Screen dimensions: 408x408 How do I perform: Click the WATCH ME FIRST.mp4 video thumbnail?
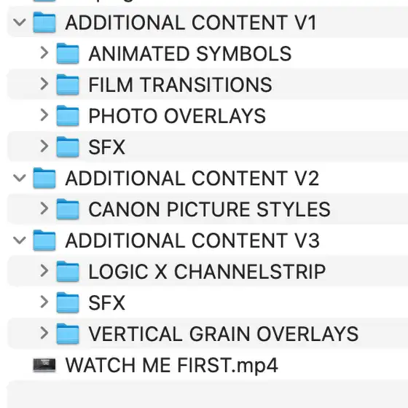[x=44, y=365]
